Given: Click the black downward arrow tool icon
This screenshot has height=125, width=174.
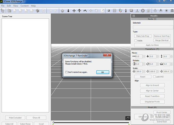Looking at the screenshot, I should click(x=68, y=11).
